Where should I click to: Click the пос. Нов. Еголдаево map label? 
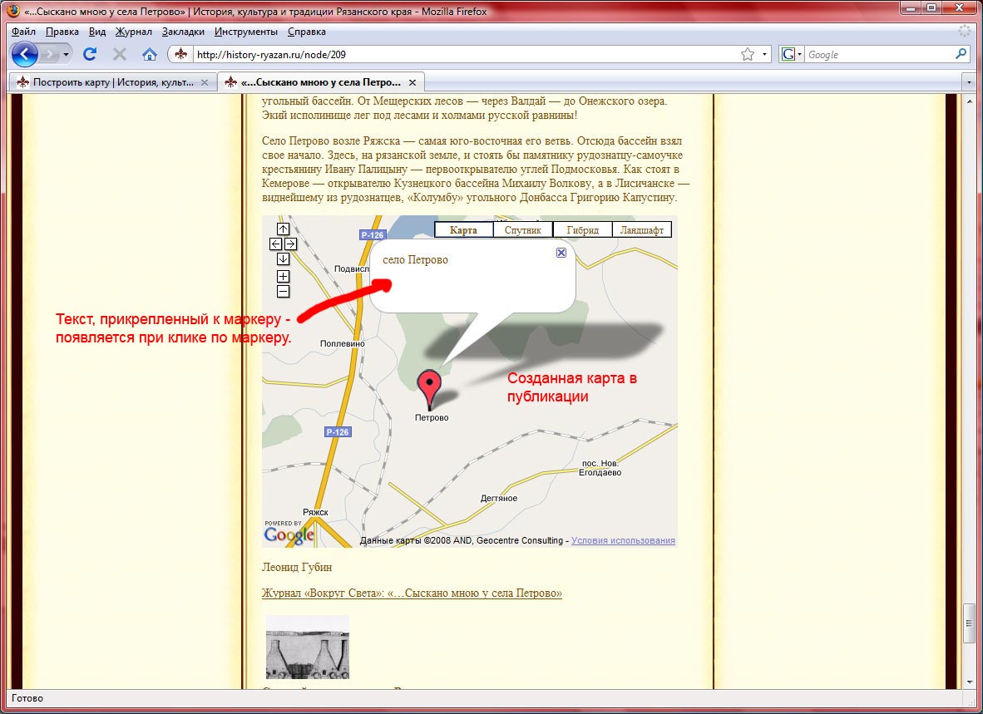600,468
